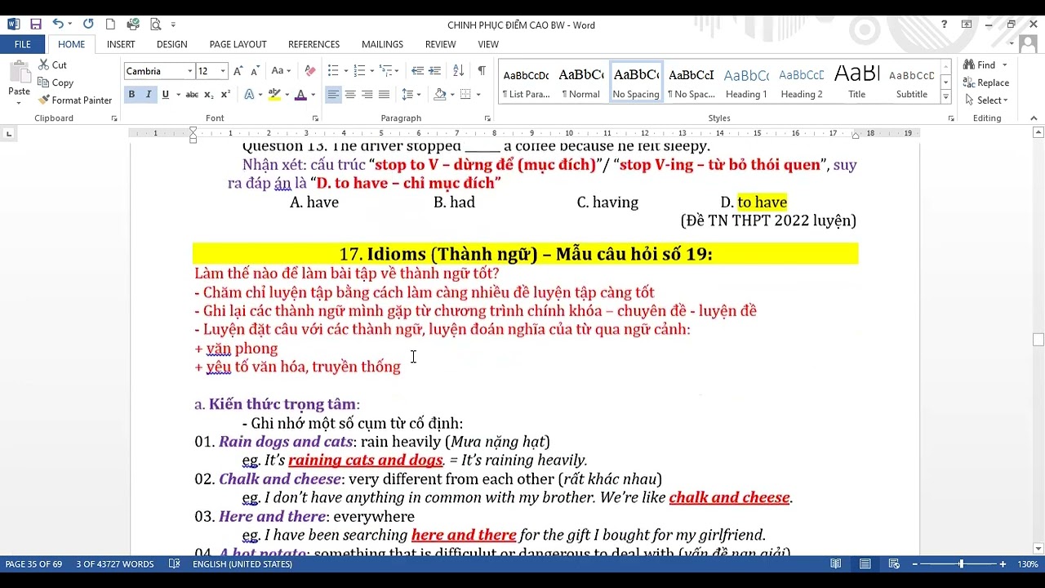Click Replace in the Editing group

pyautogui.click(x=986, y=82)
